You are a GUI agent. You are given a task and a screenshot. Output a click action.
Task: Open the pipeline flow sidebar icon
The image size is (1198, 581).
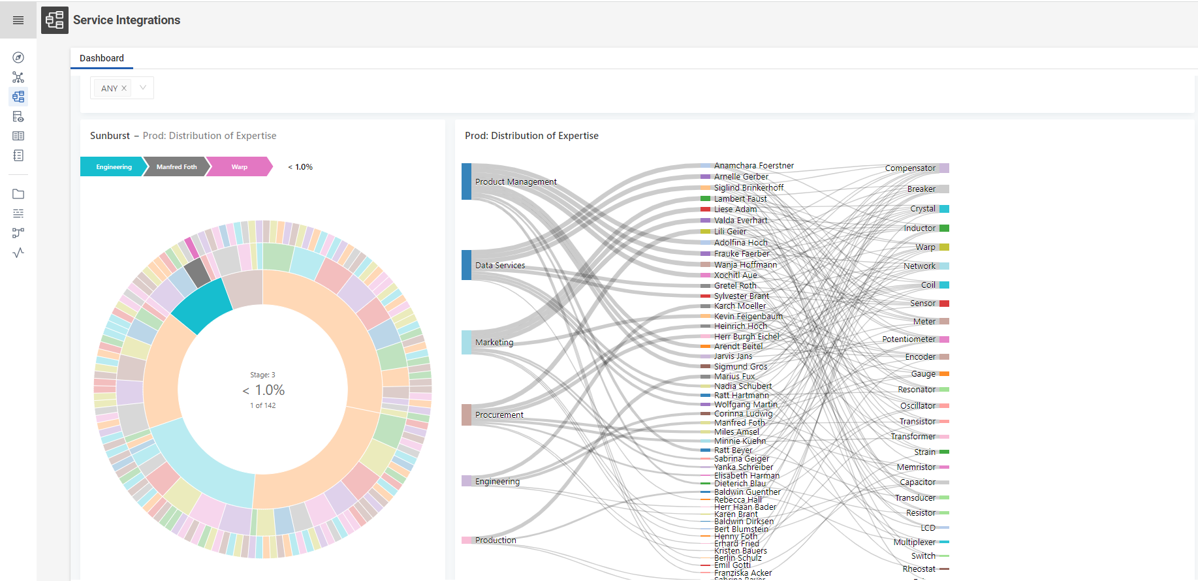18,233
